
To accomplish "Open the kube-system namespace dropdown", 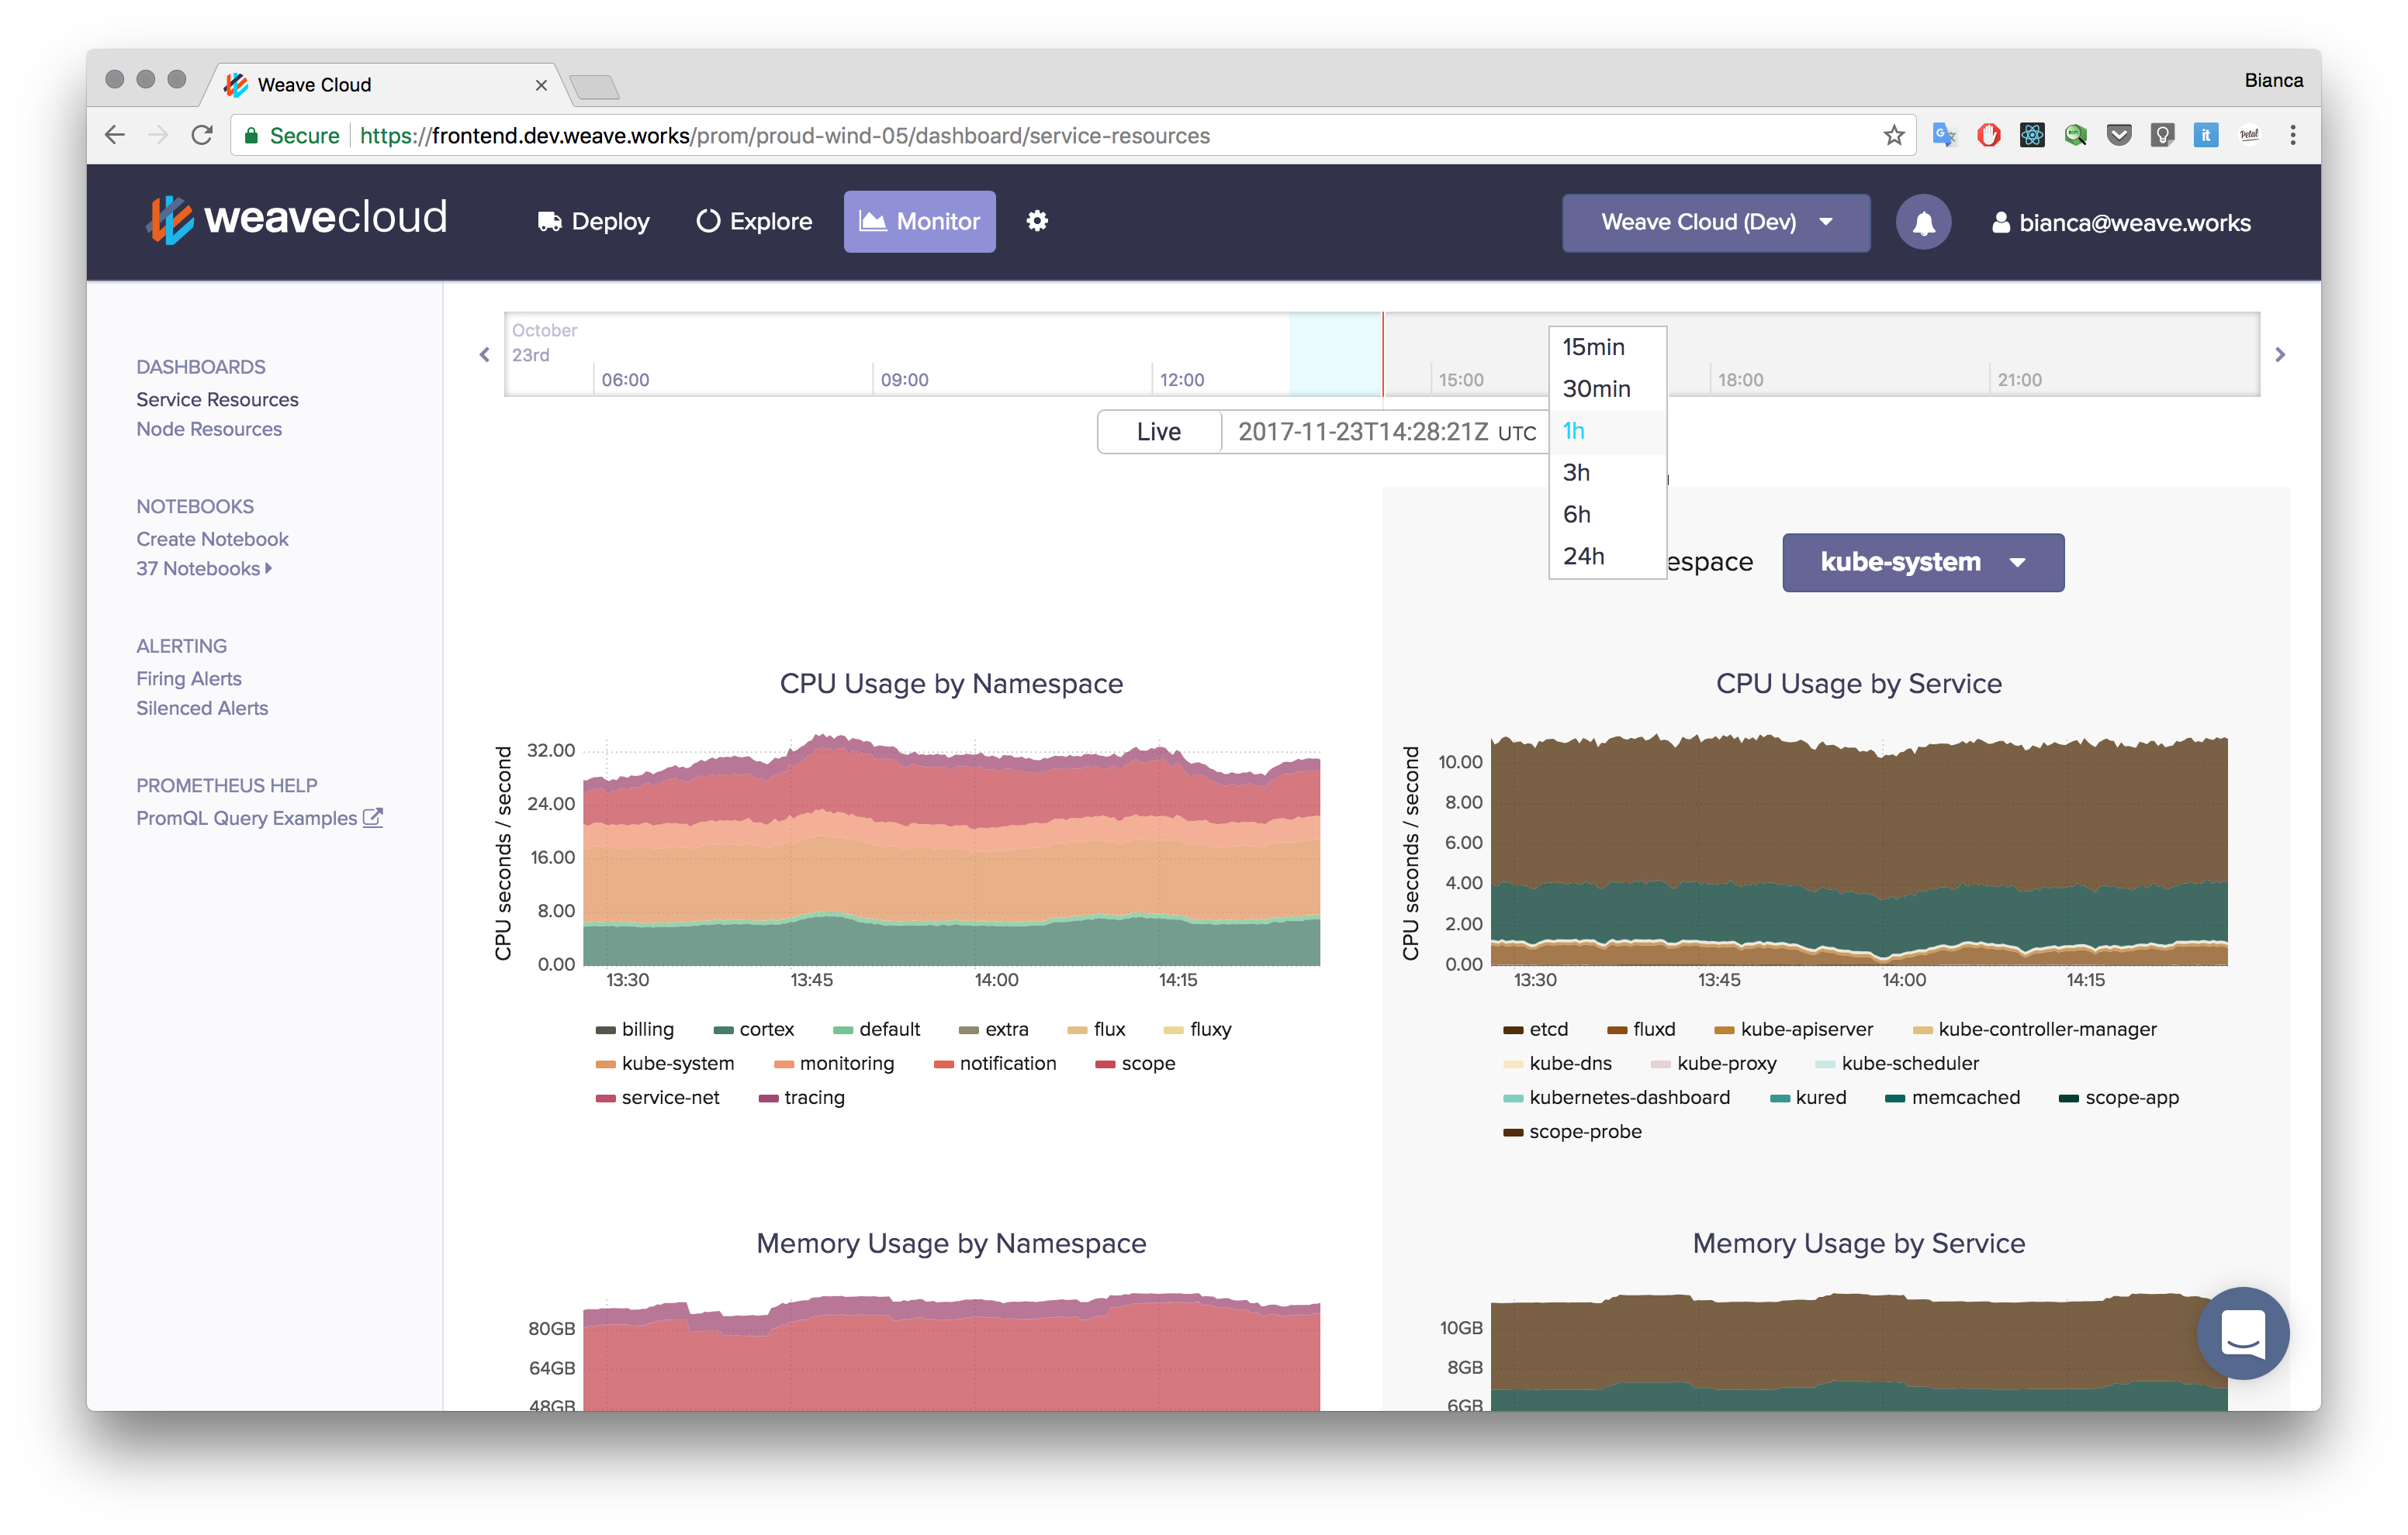I will tap(1922, 561).
